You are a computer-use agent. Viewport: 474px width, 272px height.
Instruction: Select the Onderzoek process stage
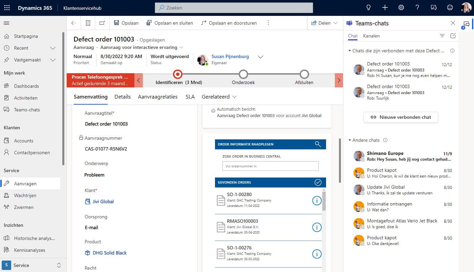tap(243, 74)
